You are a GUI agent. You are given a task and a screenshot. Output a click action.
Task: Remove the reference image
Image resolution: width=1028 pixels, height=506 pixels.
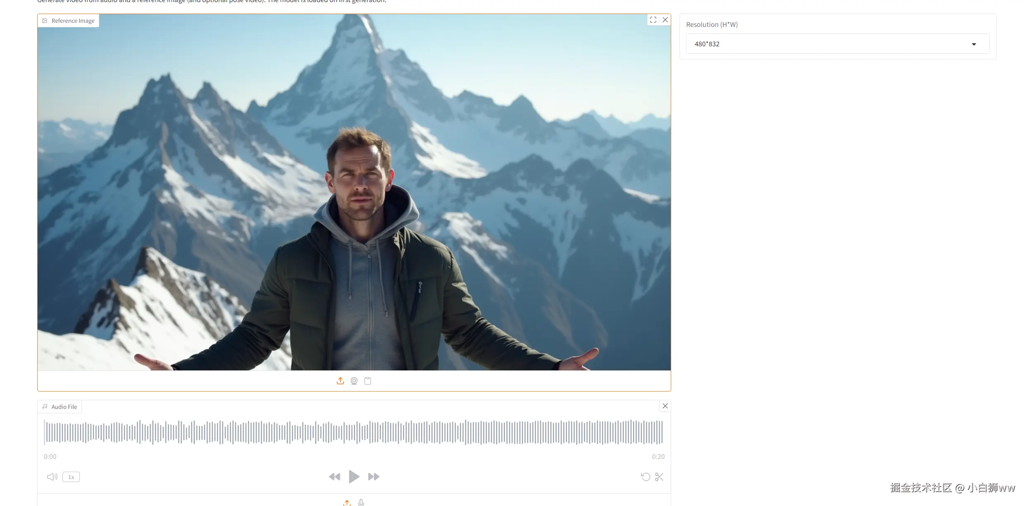(665, 20)
